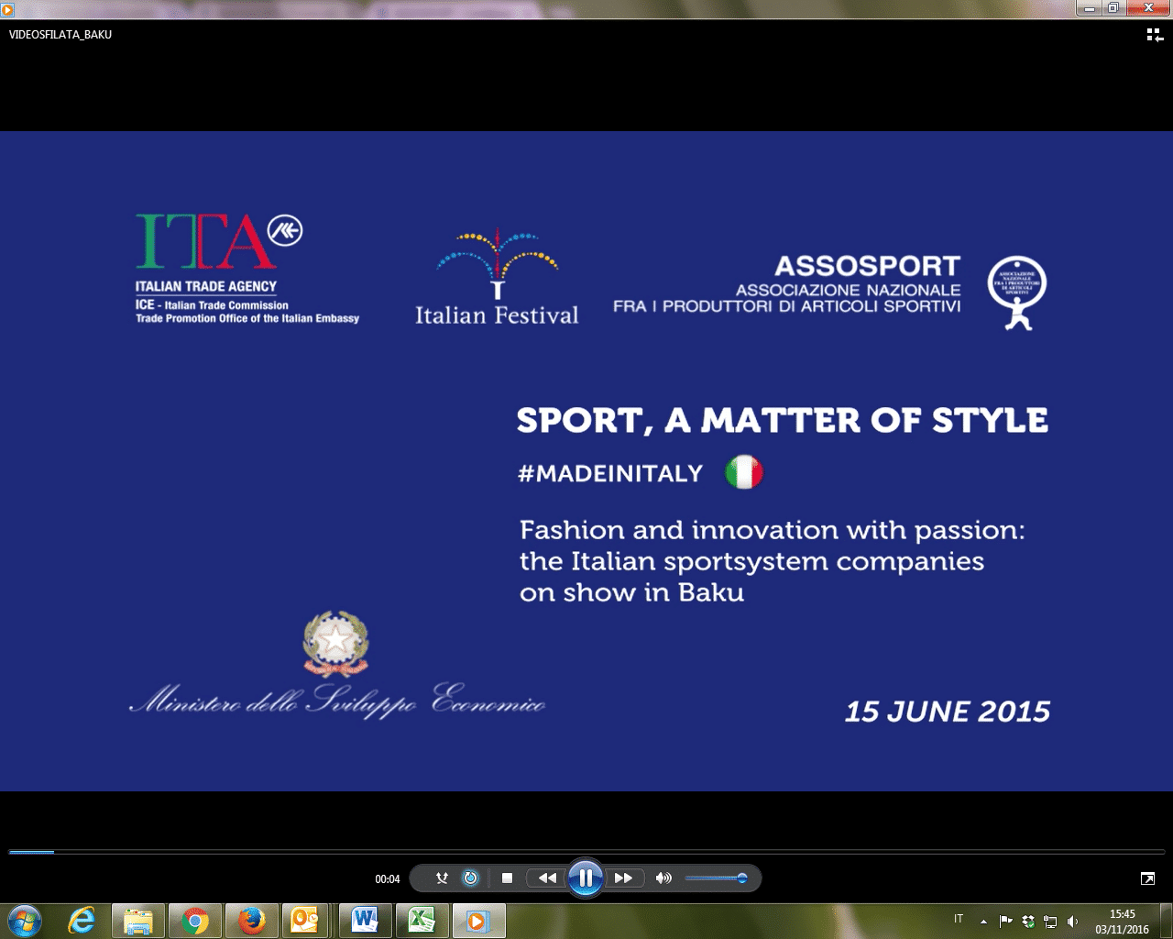Open Google Chrome from the taskbar
1173x939 pixels.
(x=194, y=920)
